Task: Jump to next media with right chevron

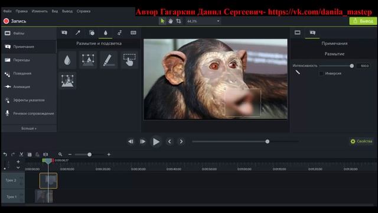Action: (x=181, y=141)
